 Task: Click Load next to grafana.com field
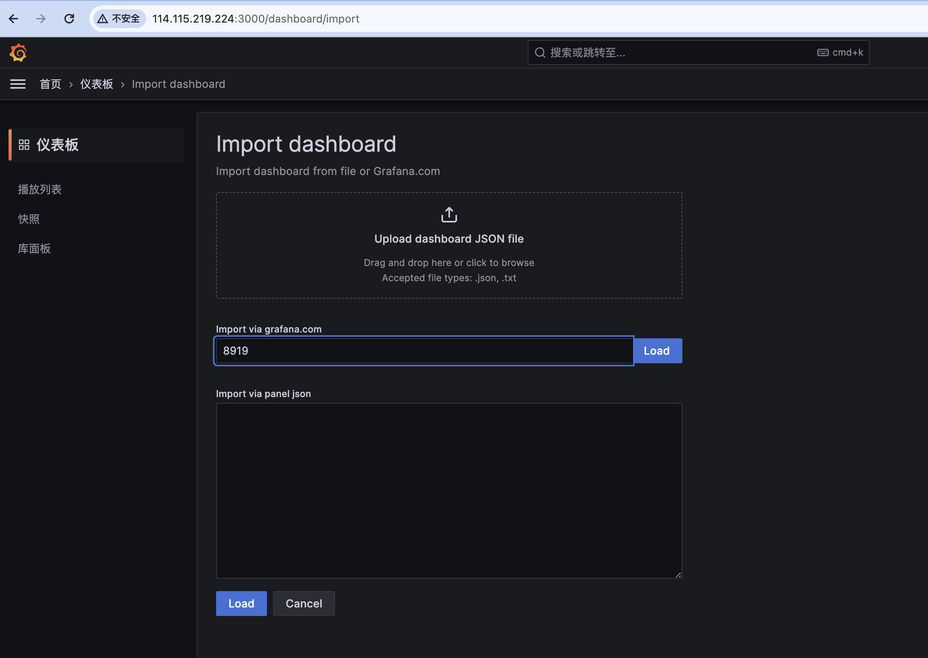(657, 351)
